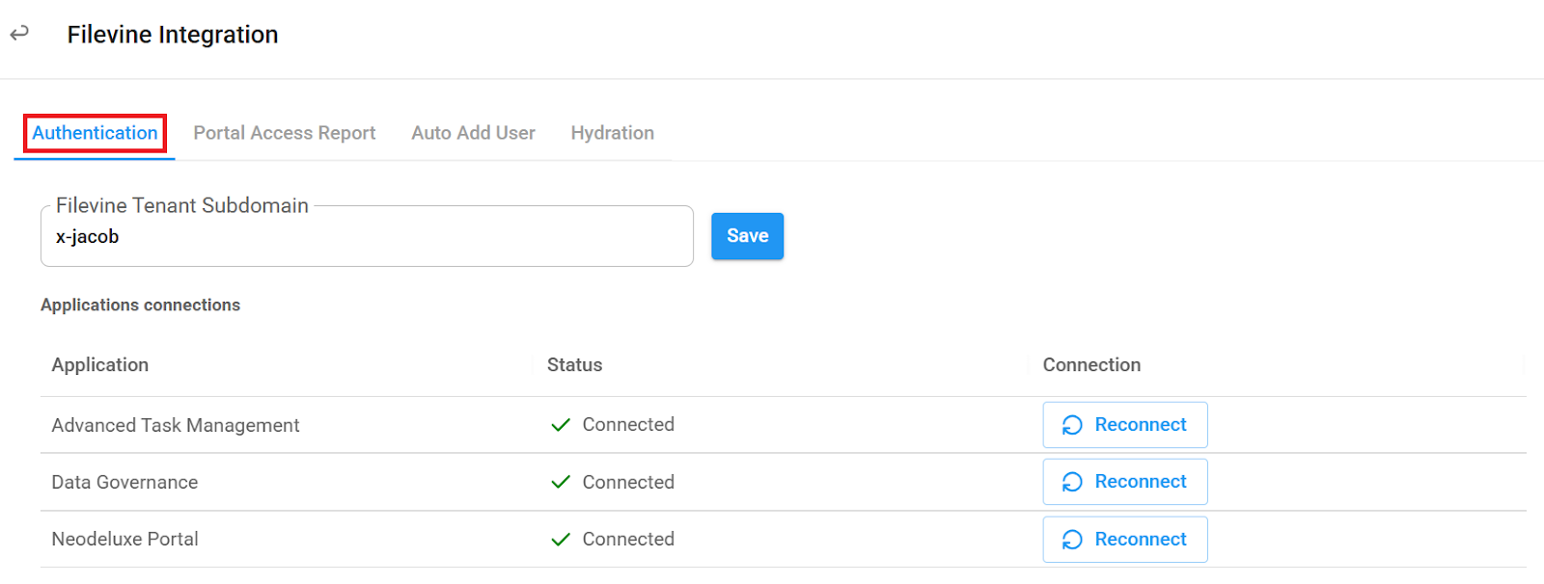Save the tenant subdomain

click(x=747, y=236)
